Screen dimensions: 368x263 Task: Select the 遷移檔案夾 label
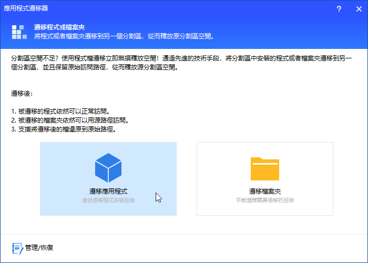click(x=265, y=191)
